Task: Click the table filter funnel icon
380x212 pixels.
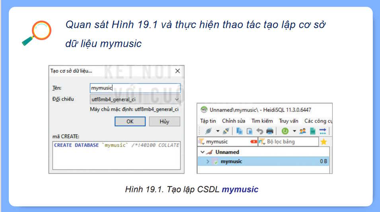Action: point(262,142)
